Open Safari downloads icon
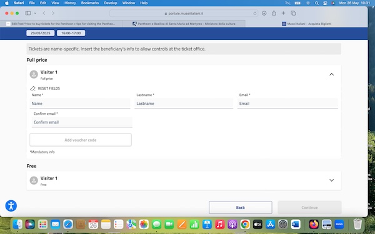 264,13
